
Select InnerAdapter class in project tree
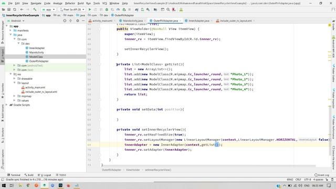pos(37,48)
